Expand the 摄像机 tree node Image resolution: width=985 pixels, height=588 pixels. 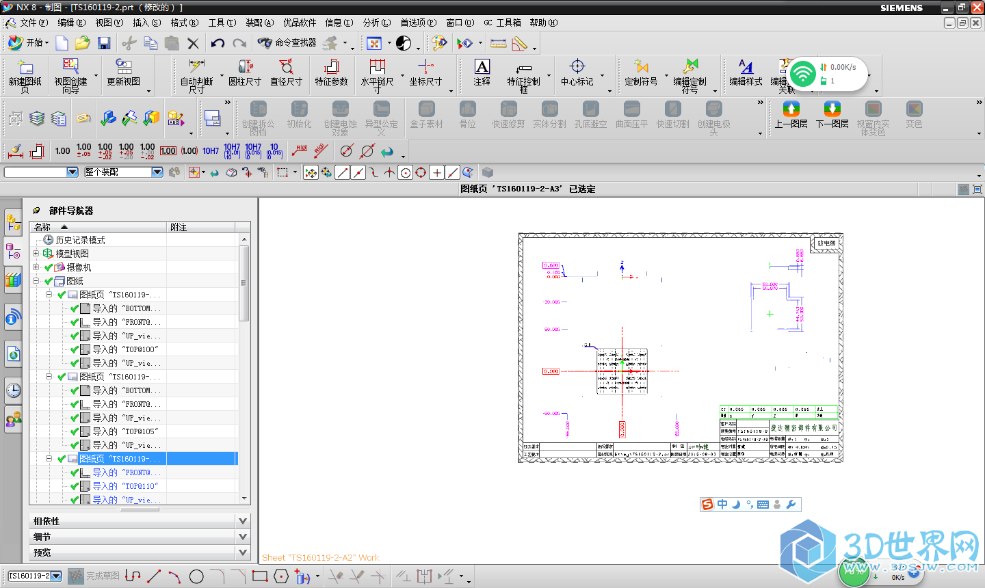[36, 267]
